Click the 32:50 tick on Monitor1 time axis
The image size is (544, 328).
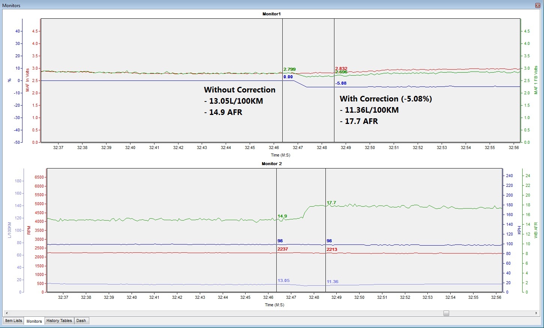(x=370, y=148)
